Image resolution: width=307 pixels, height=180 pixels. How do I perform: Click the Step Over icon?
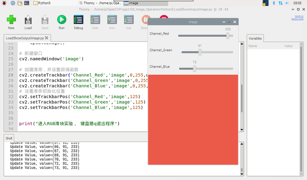click(95, 20)
